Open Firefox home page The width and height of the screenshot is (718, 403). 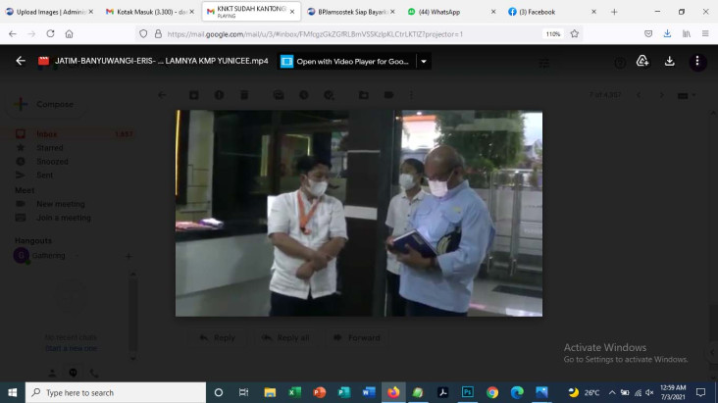point(69,34)
